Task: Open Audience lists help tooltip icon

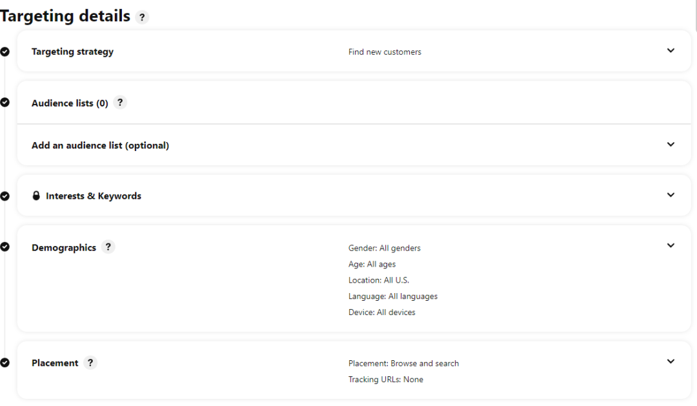Action: (x=120, y=102)
